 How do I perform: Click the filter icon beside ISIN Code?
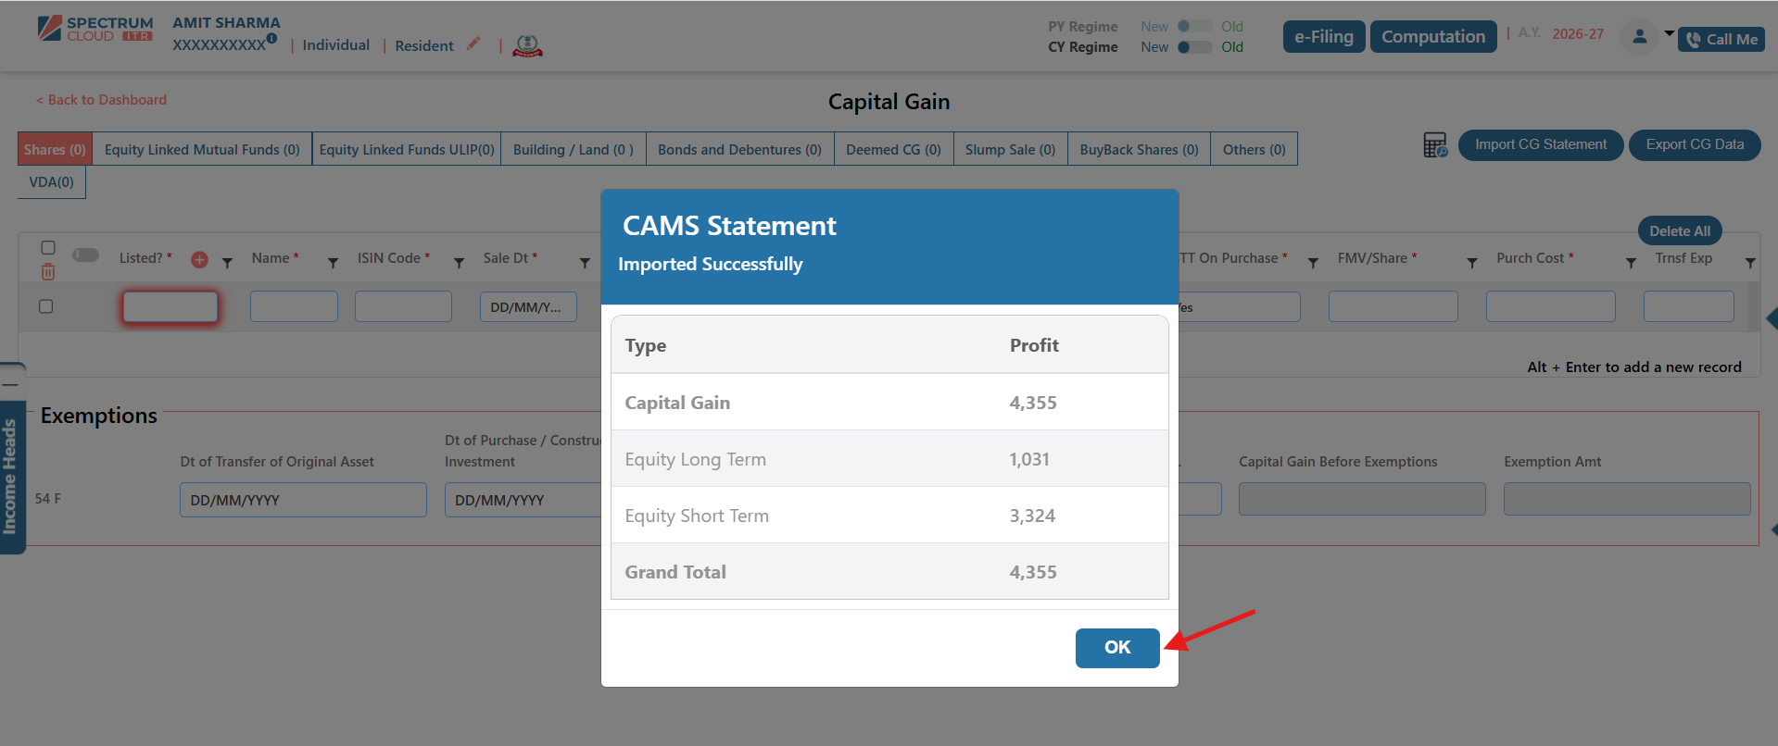click(459, 264)
